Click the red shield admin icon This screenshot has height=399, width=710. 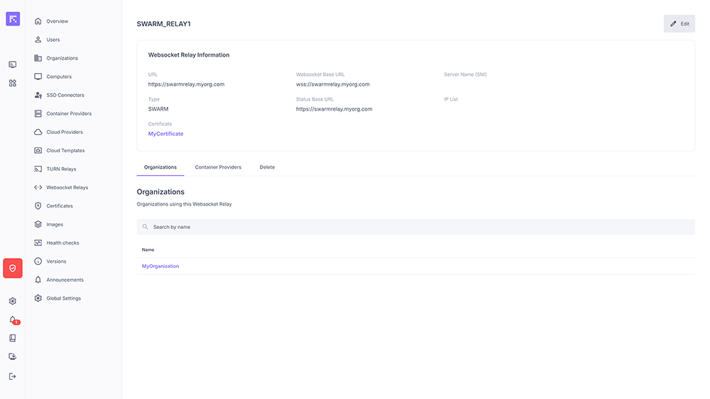(13, 268)
